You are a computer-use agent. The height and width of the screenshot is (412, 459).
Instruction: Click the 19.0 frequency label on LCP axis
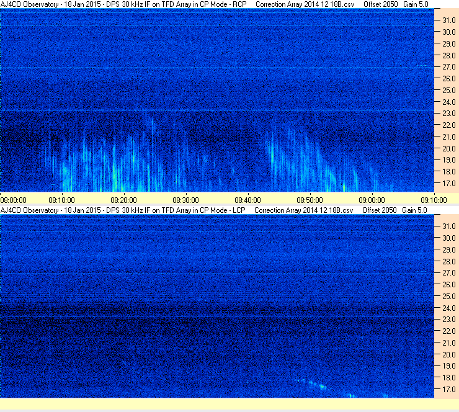tap(448, 366)
